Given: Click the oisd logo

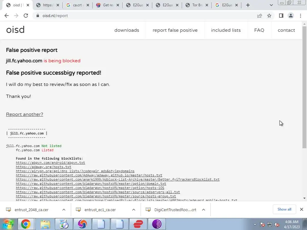Looking at the screenshot, I should point(15,30).
